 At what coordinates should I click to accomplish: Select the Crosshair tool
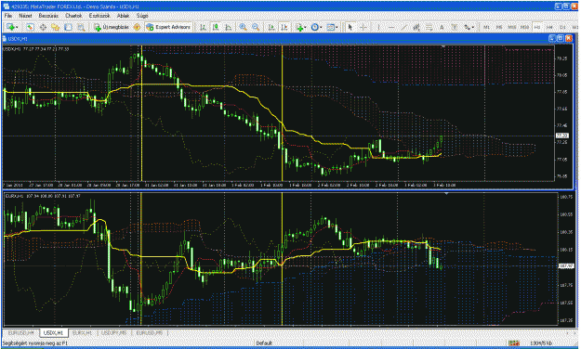click(x=363, y=27)
